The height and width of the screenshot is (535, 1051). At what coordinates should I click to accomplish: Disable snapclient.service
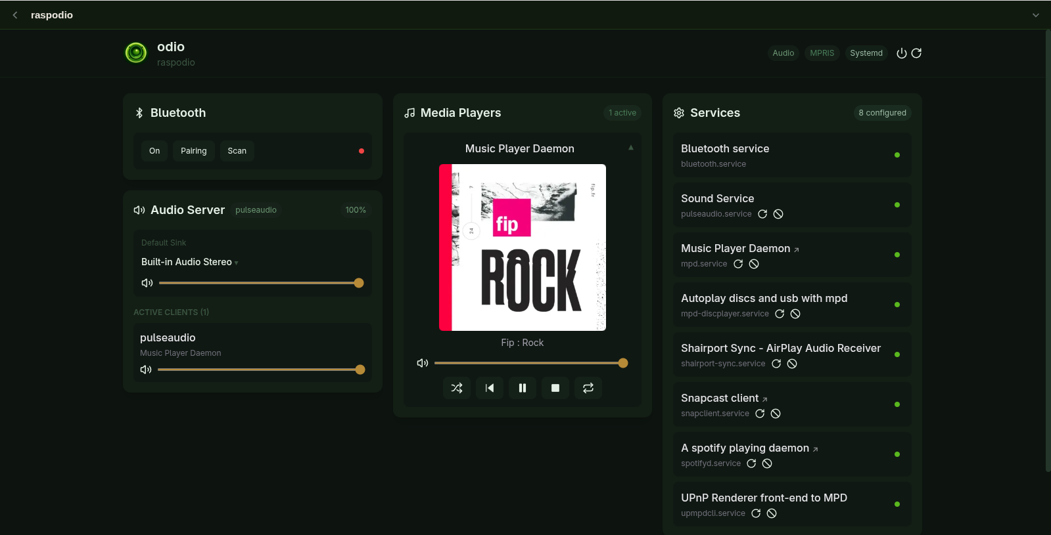click(776, 414)
